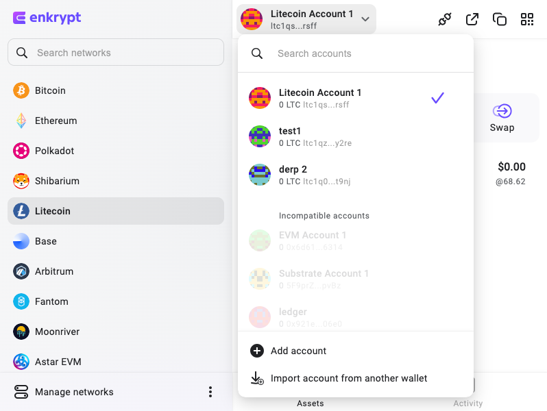Image resolution: width=547 pixels, height=411 pixels.
Task: Click the enkrypt logo
Action: [x=47, y=17]
